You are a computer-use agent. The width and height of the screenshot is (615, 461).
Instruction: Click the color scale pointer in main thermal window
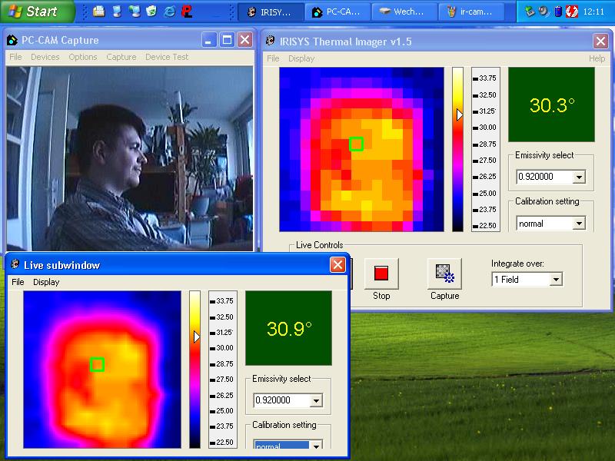(x=459, y=114)
